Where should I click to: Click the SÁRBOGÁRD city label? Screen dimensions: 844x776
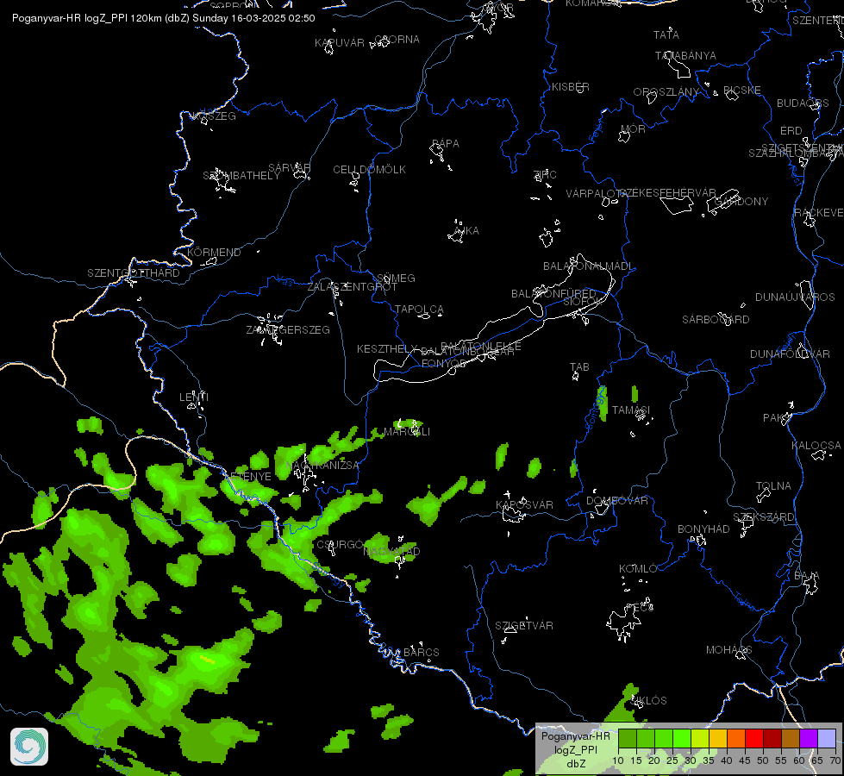[x=716, y=319]
